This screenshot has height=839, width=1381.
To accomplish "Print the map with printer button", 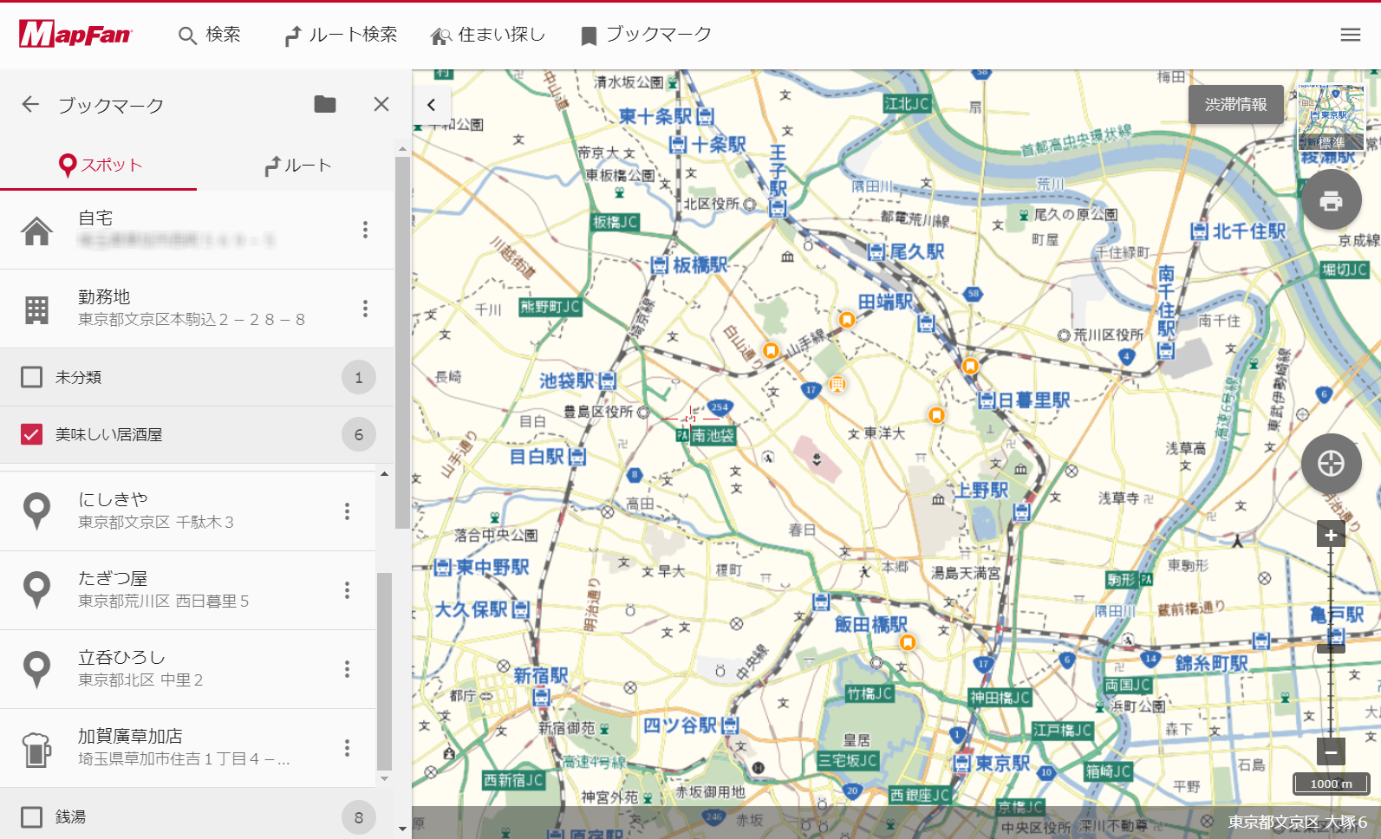I will [1331, 200].
